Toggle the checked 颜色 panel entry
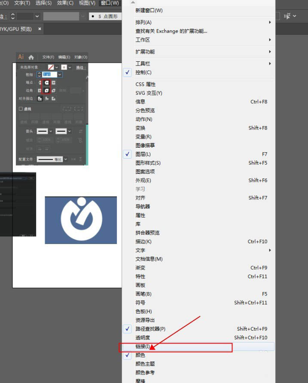This screenshot has width=308, height=383. tap(198, 355)
